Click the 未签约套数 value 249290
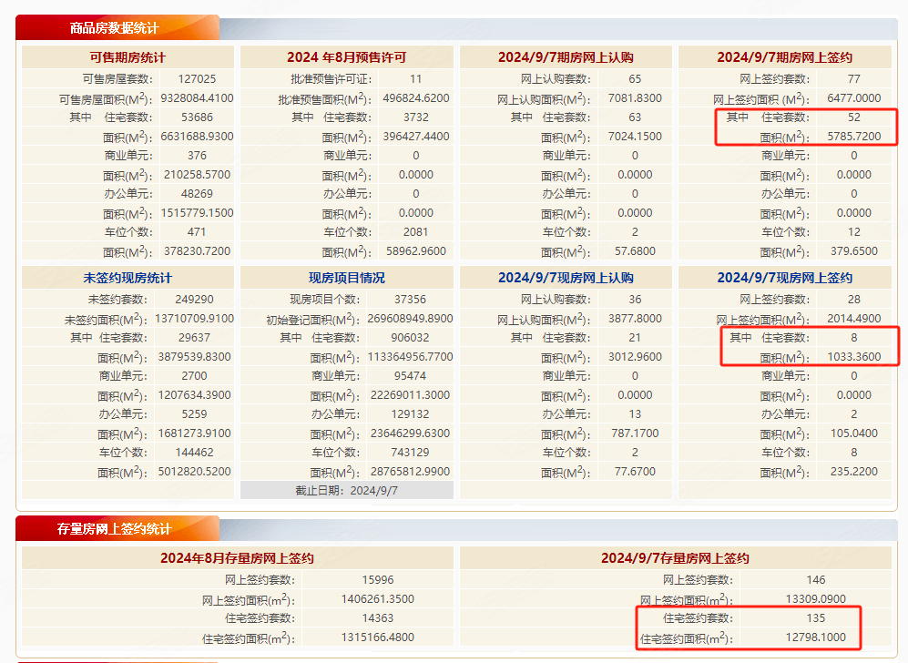908x663 pixels. click(197, 300)
